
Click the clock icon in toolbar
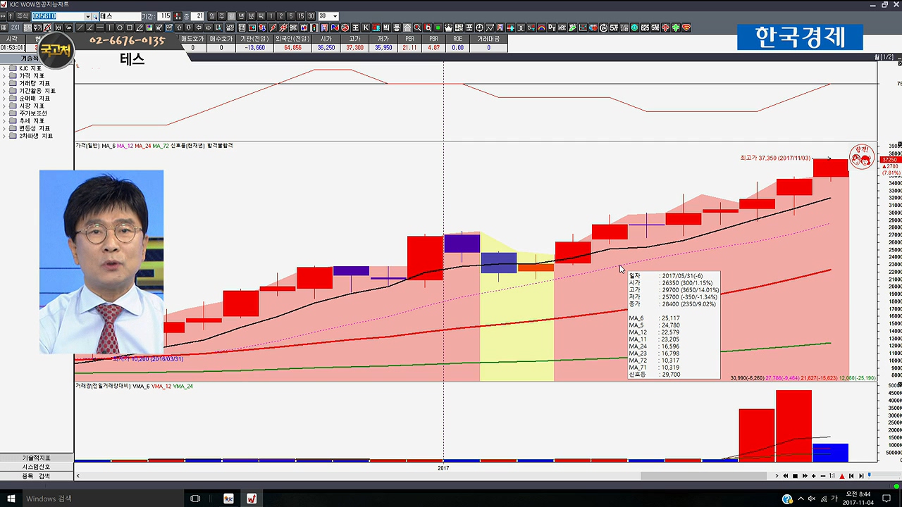[x=479, y=28]
